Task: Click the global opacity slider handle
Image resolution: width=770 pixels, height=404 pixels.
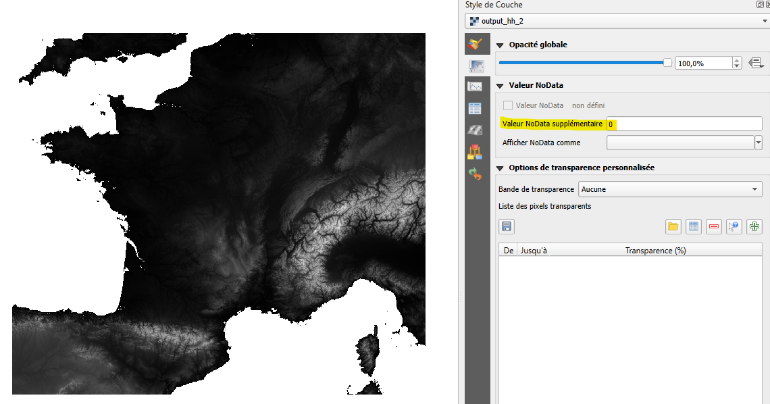Action: (x=667, y=62)
